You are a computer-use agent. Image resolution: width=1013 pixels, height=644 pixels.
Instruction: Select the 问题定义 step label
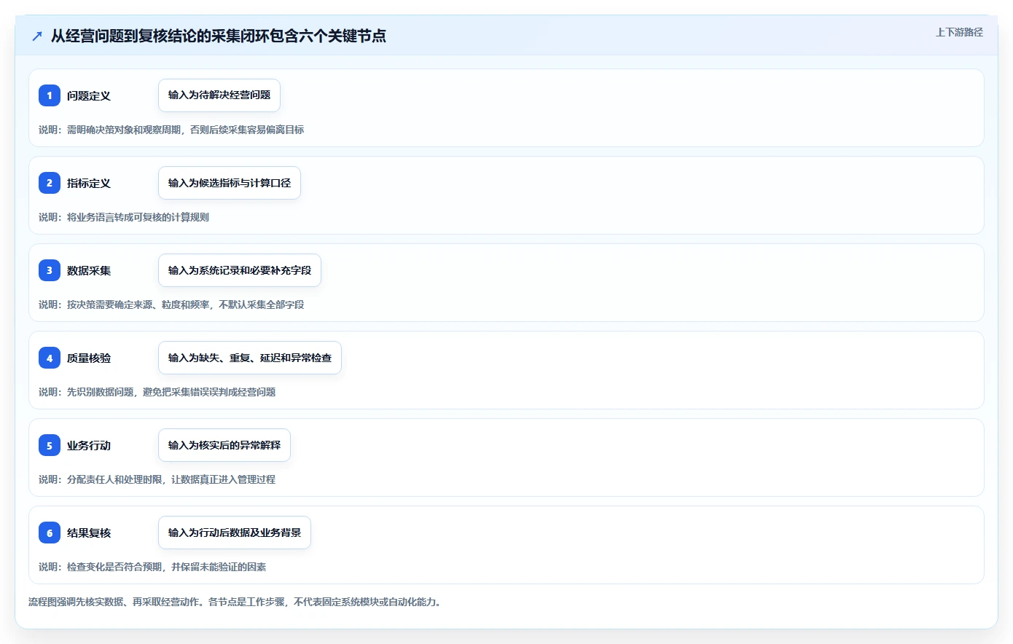(x=89, y=95)
